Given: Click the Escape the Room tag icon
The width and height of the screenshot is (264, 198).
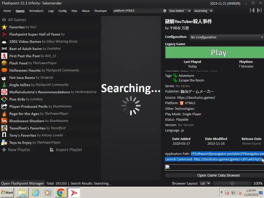Looking at the screenshot, I should (x=175, y=80).
